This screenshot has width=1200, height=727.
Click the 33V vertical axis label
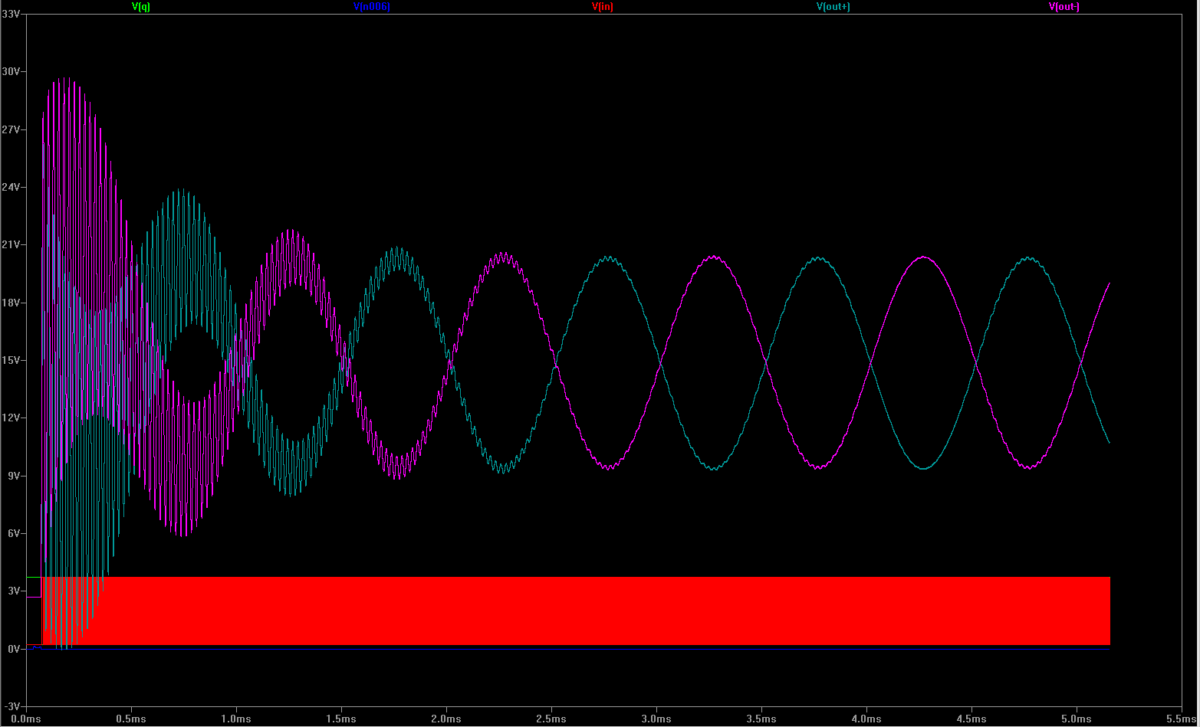click(11, 14)
